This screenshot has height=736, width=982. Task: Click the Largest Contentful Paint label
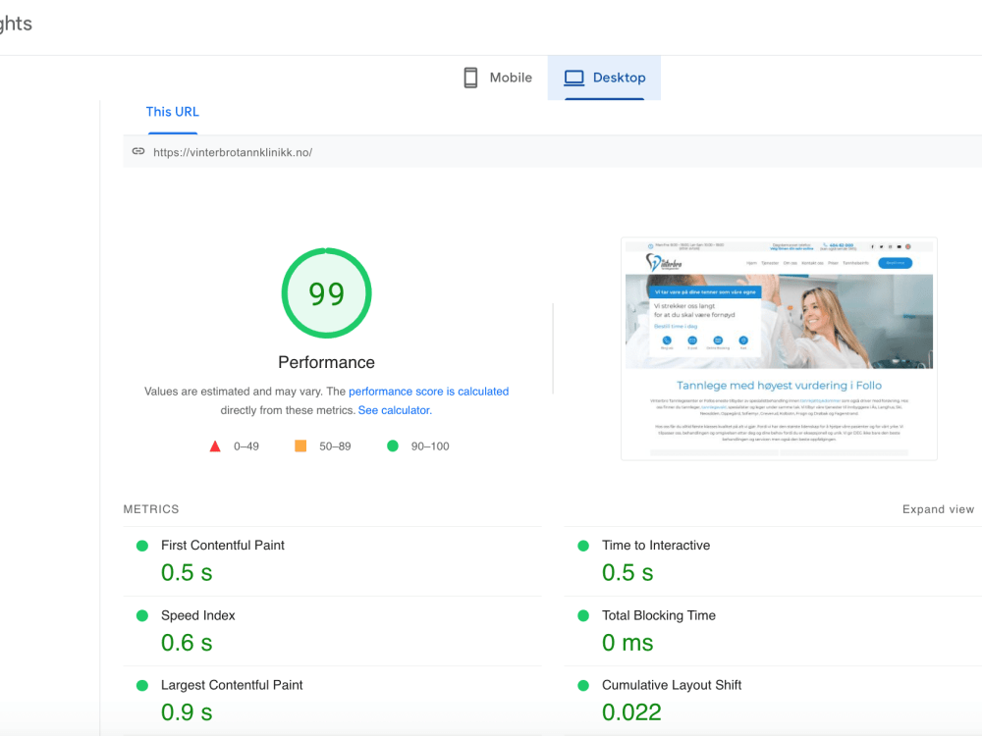(x=232, y=685)
